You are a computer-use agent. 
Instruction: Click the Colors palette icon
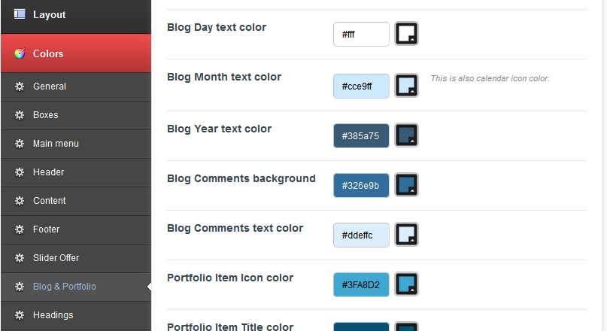tap(20, 53)
